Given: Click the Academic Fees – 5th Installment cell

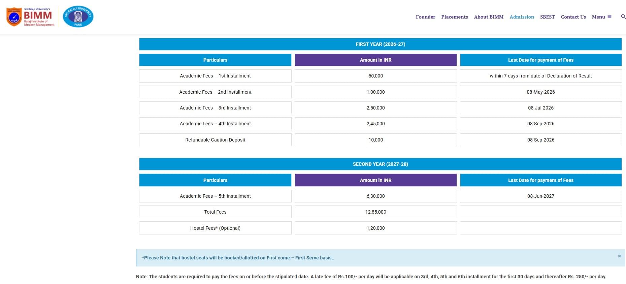Looking at the screenshot, I should click(x=215, y=196).
